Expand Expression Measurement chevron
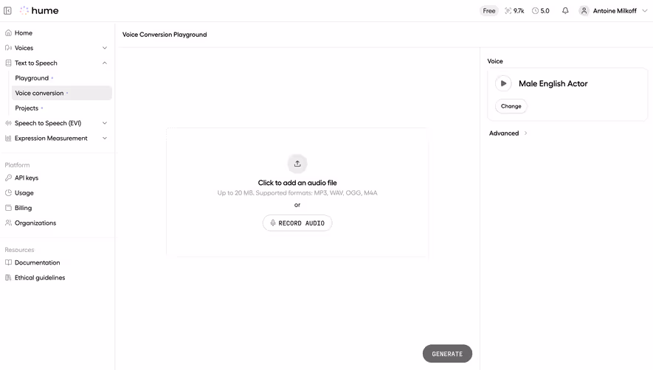 point(105,138)
